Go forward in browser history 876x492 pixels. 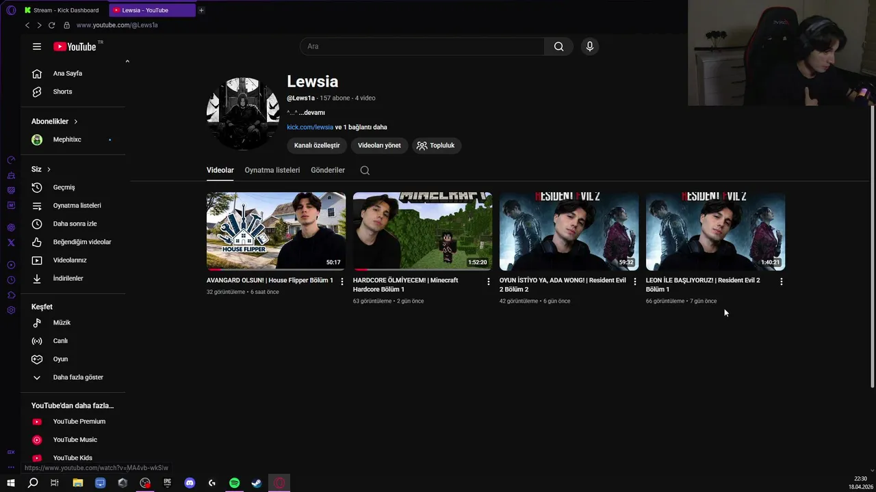point(39,25)
